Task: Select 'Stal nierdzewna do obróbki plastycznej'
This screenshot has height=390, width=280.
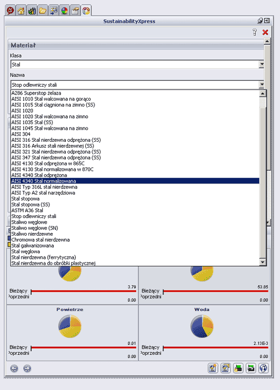Action: click(x=135, y=263)
